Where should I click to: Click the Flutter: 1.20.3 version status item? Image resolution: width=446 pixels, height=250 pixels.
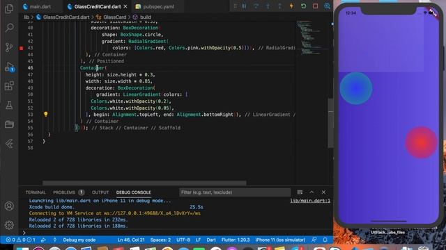236,240
